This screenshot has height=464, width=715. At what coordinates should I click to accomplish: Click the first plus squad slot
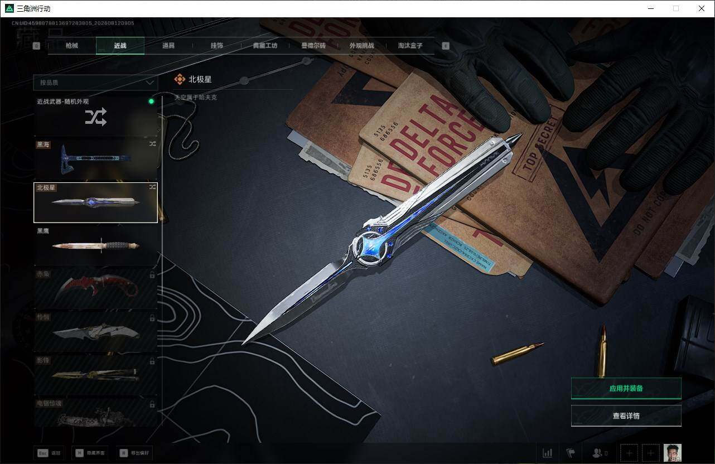629,453
